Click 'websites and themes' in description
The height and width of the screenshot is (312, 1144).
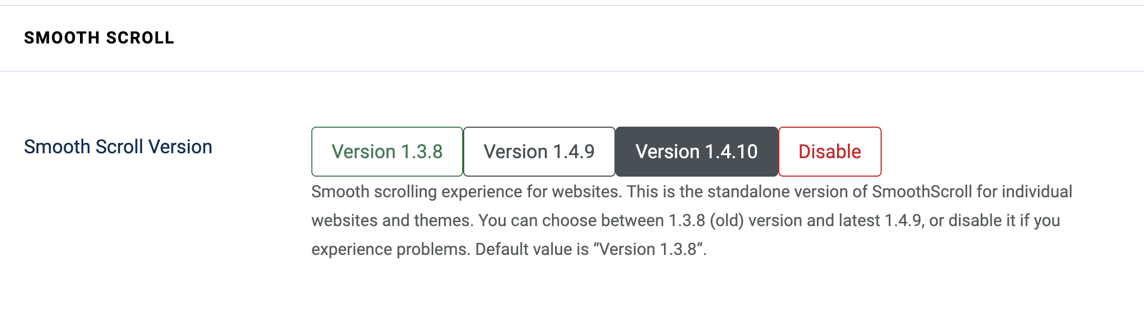tap(392, 221)
